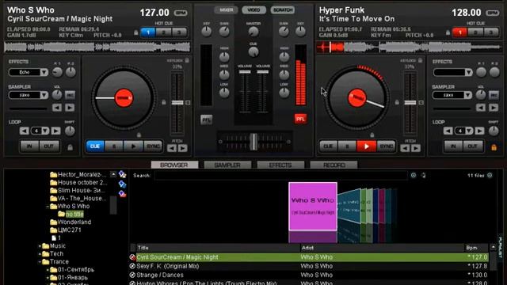Toggle left deck BPM button beside 127.00
Screen dimensions: 507x285
[x=181, y=13]
